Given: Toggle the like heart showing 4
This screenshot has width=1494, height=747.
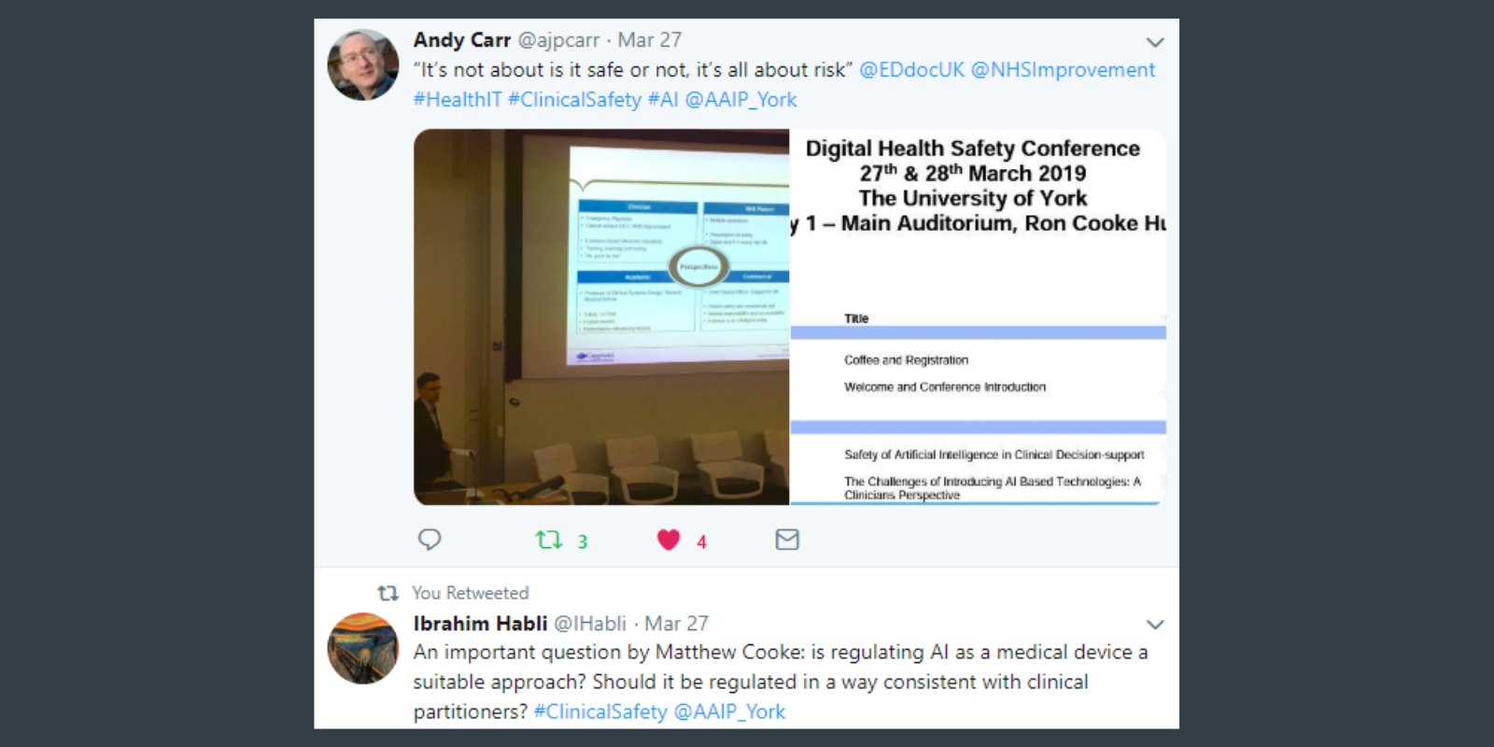Looking at the screenshot, I should tap(669, 540).
